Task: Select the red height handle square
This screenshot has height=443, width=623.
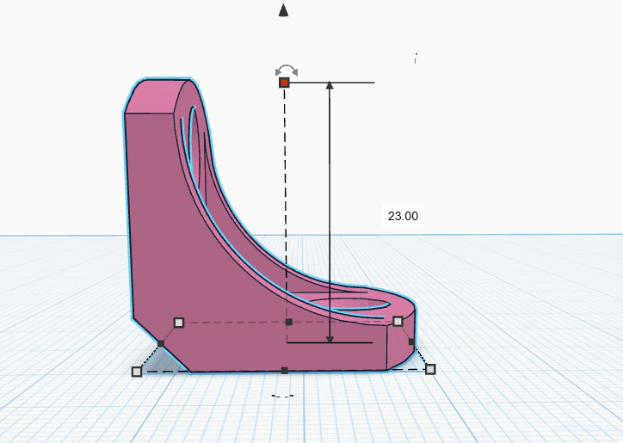Action: pos(284,83)
